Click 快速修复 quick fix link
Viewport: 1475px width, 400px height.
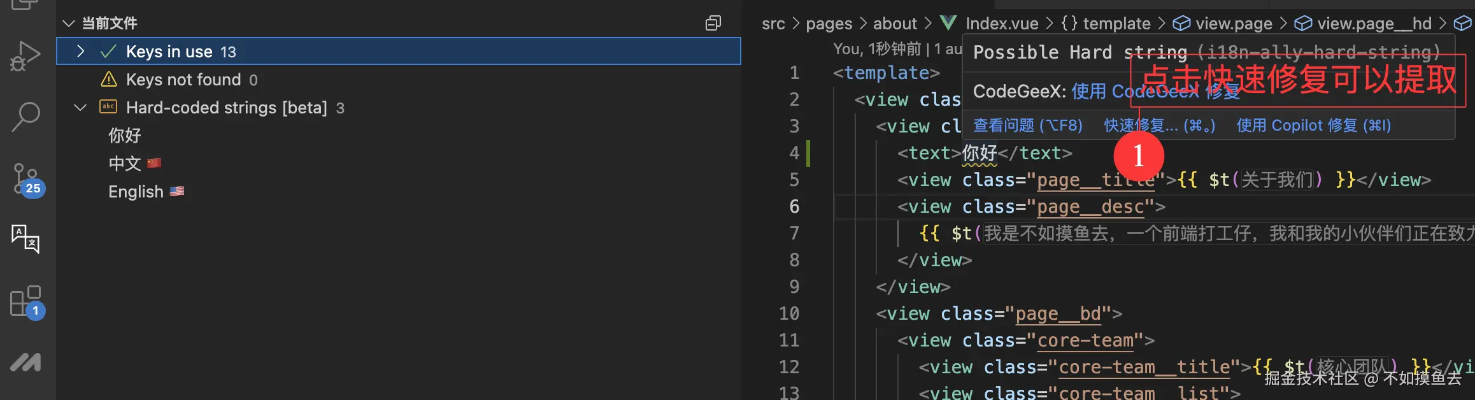click(x=1159, y=125)
